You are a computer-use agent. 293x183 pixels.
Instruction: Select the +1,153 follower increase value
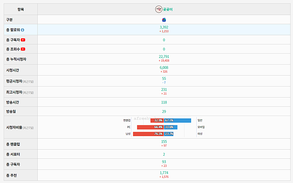(164, 31)
